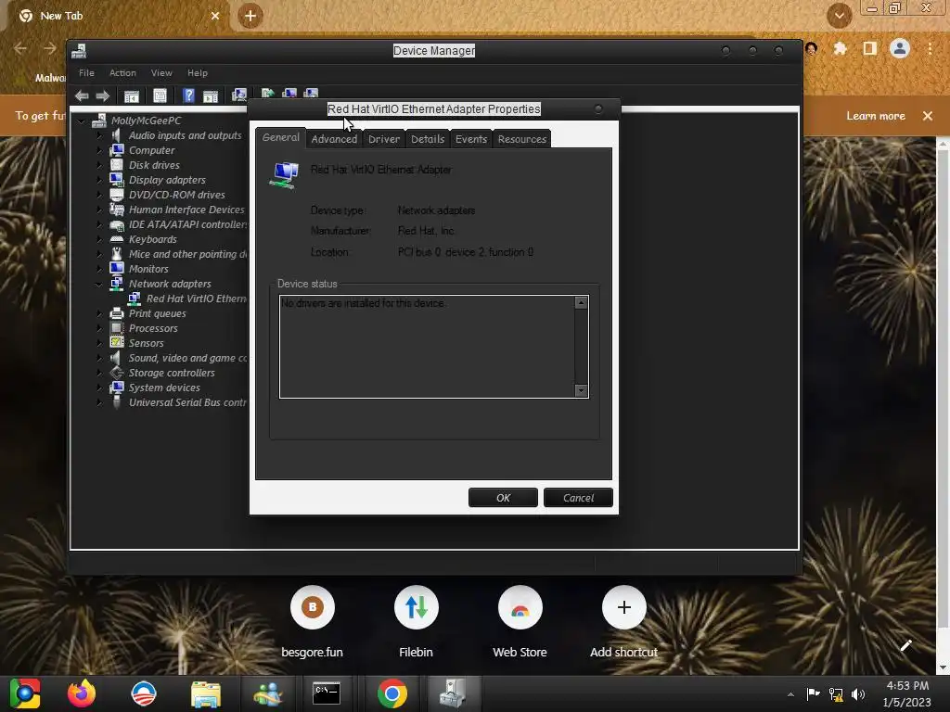Switch to the Events tab
Screen dimensions: 950x712
pos(471,139)
